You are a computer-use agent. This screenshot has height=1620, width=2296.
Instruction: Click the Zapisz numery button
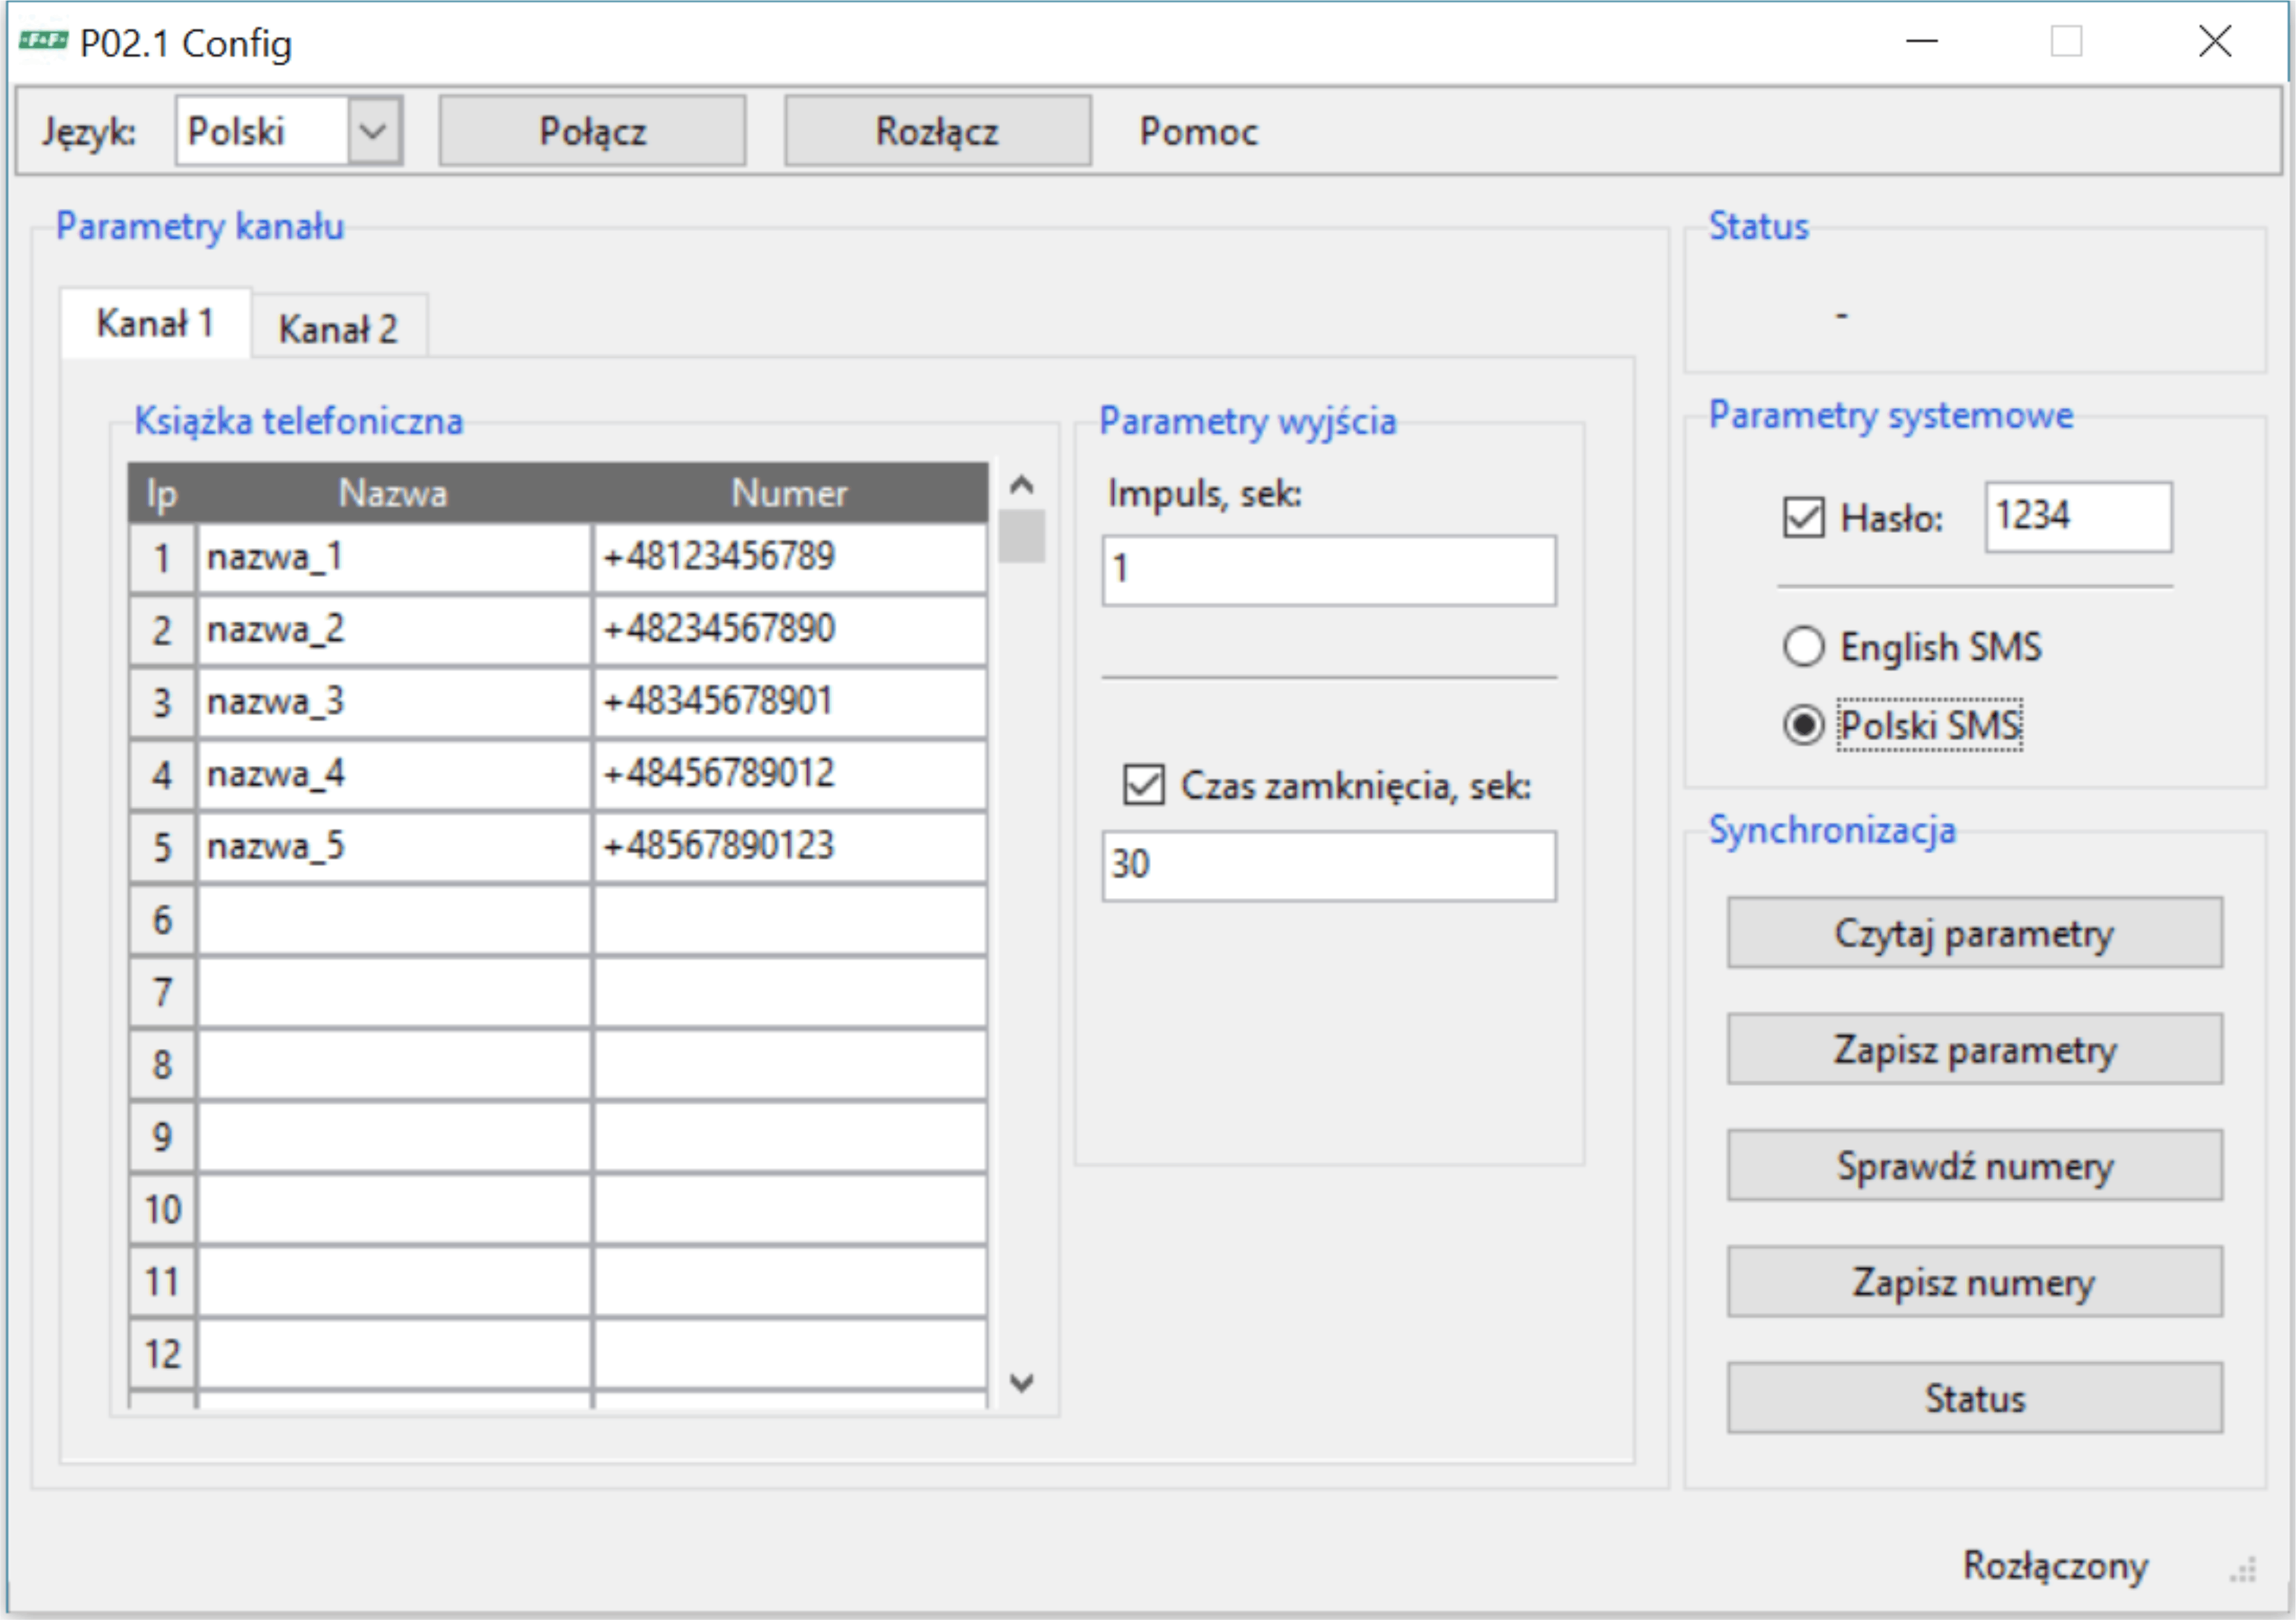tap(1974, 1281)
